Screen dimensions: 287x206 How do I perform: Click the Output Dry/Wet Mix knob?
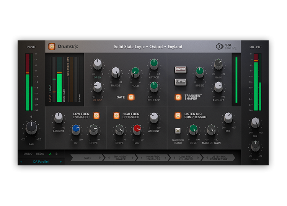(255, 123)
